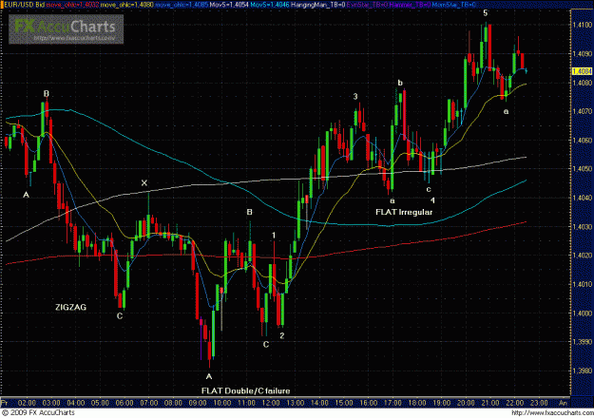
Task: Click the 1.4040 price axis label
Action: pyautogui.click(x=583, y=198)
